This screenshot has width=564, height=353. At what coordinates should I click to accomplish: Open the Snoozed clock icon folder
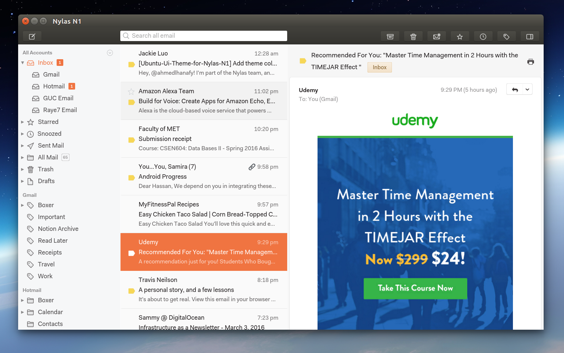click(x=30, y=134)
